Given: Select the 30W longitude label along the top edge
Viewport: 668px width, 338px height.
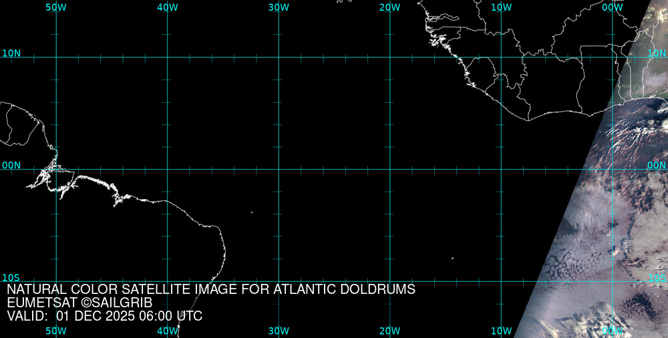Looking at the screenshot, I should coord(279,7).
